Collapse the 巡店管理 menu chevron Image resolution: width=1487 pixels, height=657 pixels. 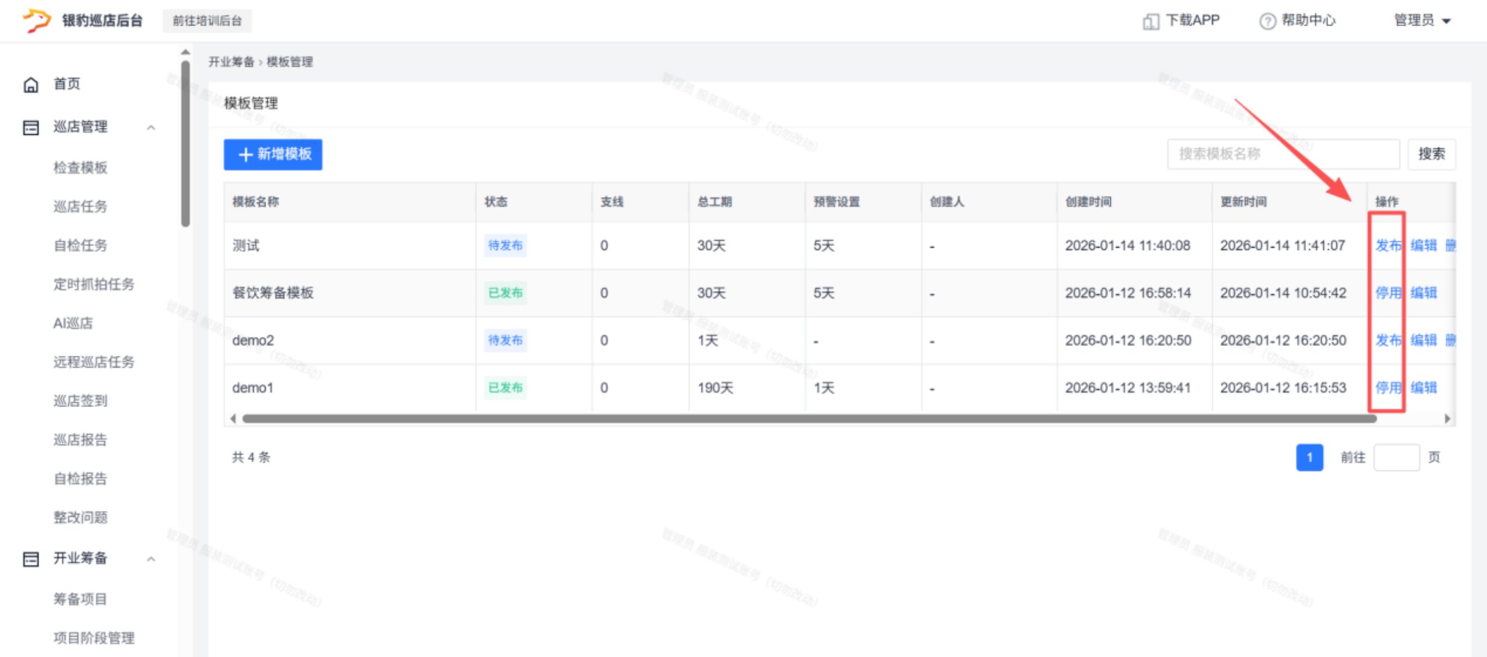tap(151, 127)
